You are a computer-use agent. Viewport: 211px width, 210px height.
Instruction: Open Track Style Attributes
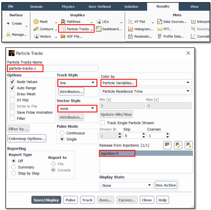click(71, 92)
